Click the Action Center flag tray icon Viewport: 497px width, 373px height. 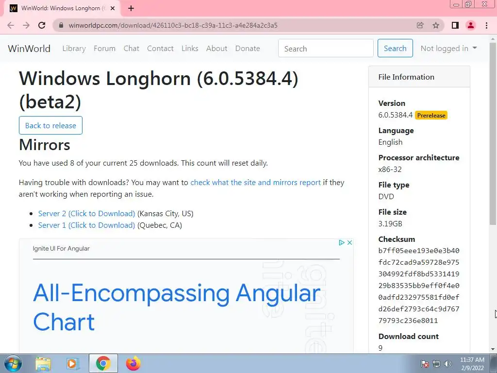point(425,364)
